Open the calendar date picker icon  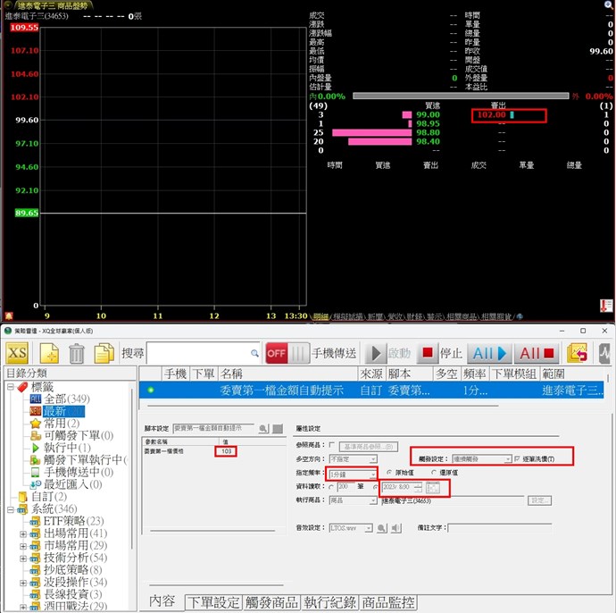[x=433, y=487]
